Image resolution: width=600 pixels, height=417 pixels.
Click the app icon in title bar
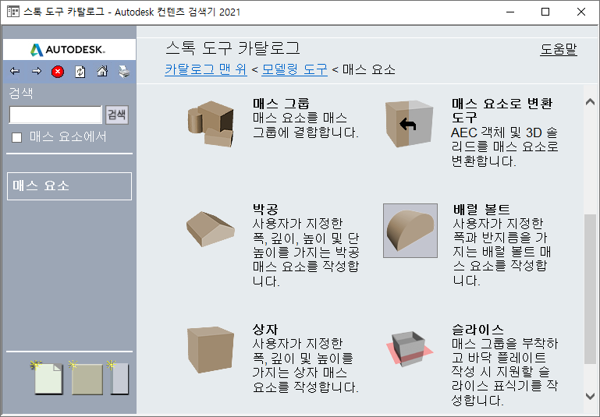(13, 12)
